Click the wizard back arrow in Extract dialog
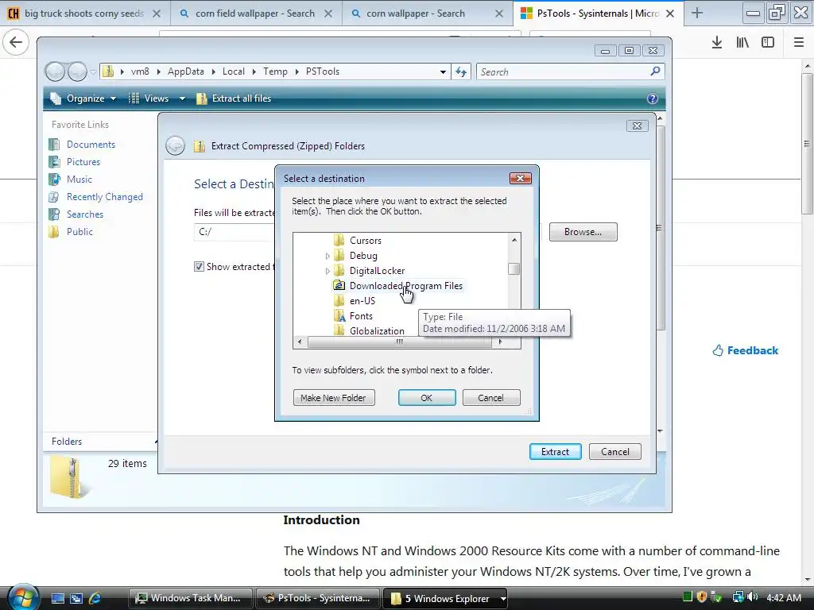814x610 pixels. click(x=175, y=146)
